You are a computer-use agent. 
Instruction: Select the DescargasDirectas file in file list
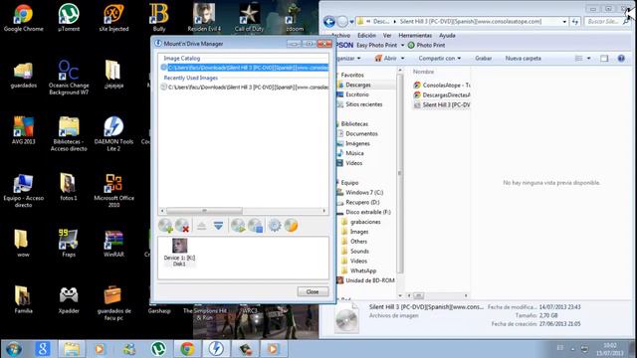[x=442, y=95]
